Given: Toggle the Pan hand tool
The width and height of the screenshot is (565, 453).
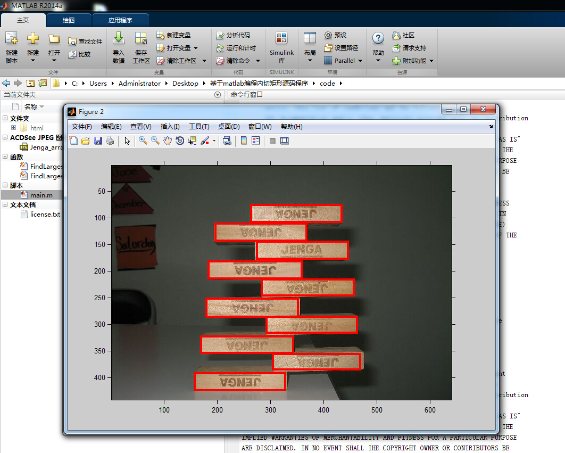Looking at the screenshot, I should click(168, 141).
